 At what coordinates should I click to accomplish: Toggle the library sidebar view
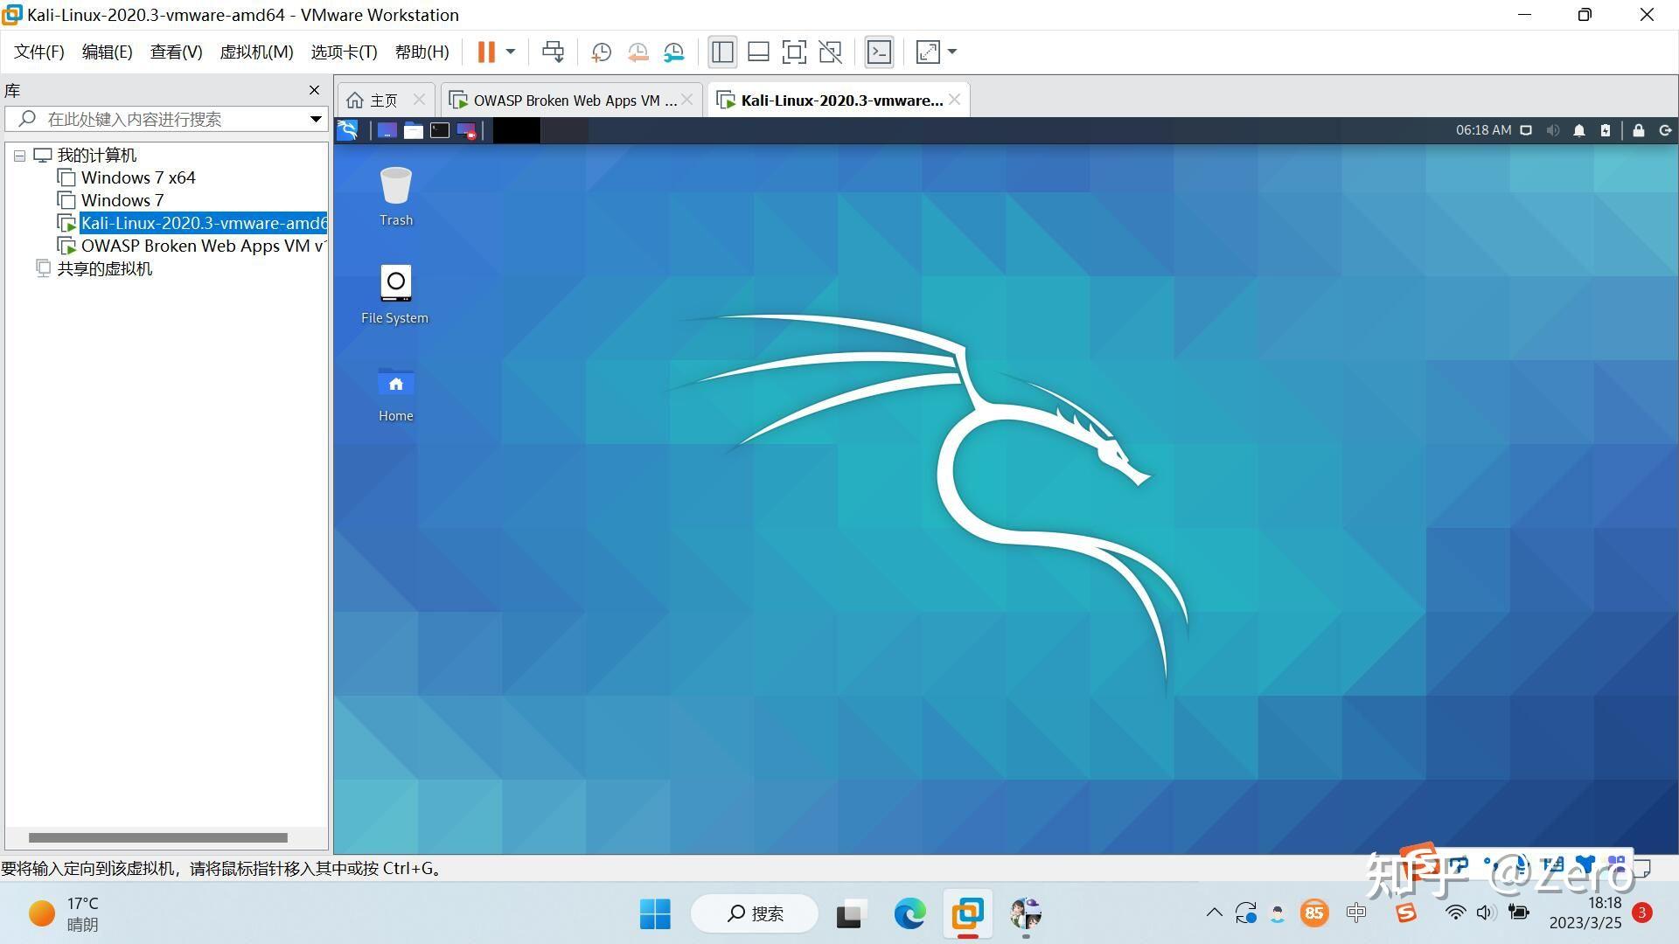pyautogui.click(x=722, y=52)
